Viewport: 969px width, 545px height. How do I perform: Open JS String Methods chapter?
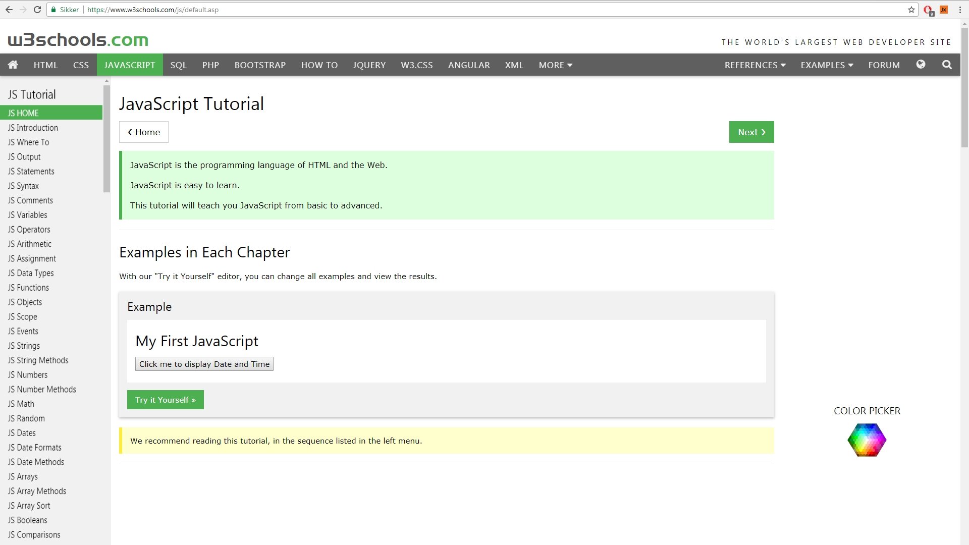(51, 360)
